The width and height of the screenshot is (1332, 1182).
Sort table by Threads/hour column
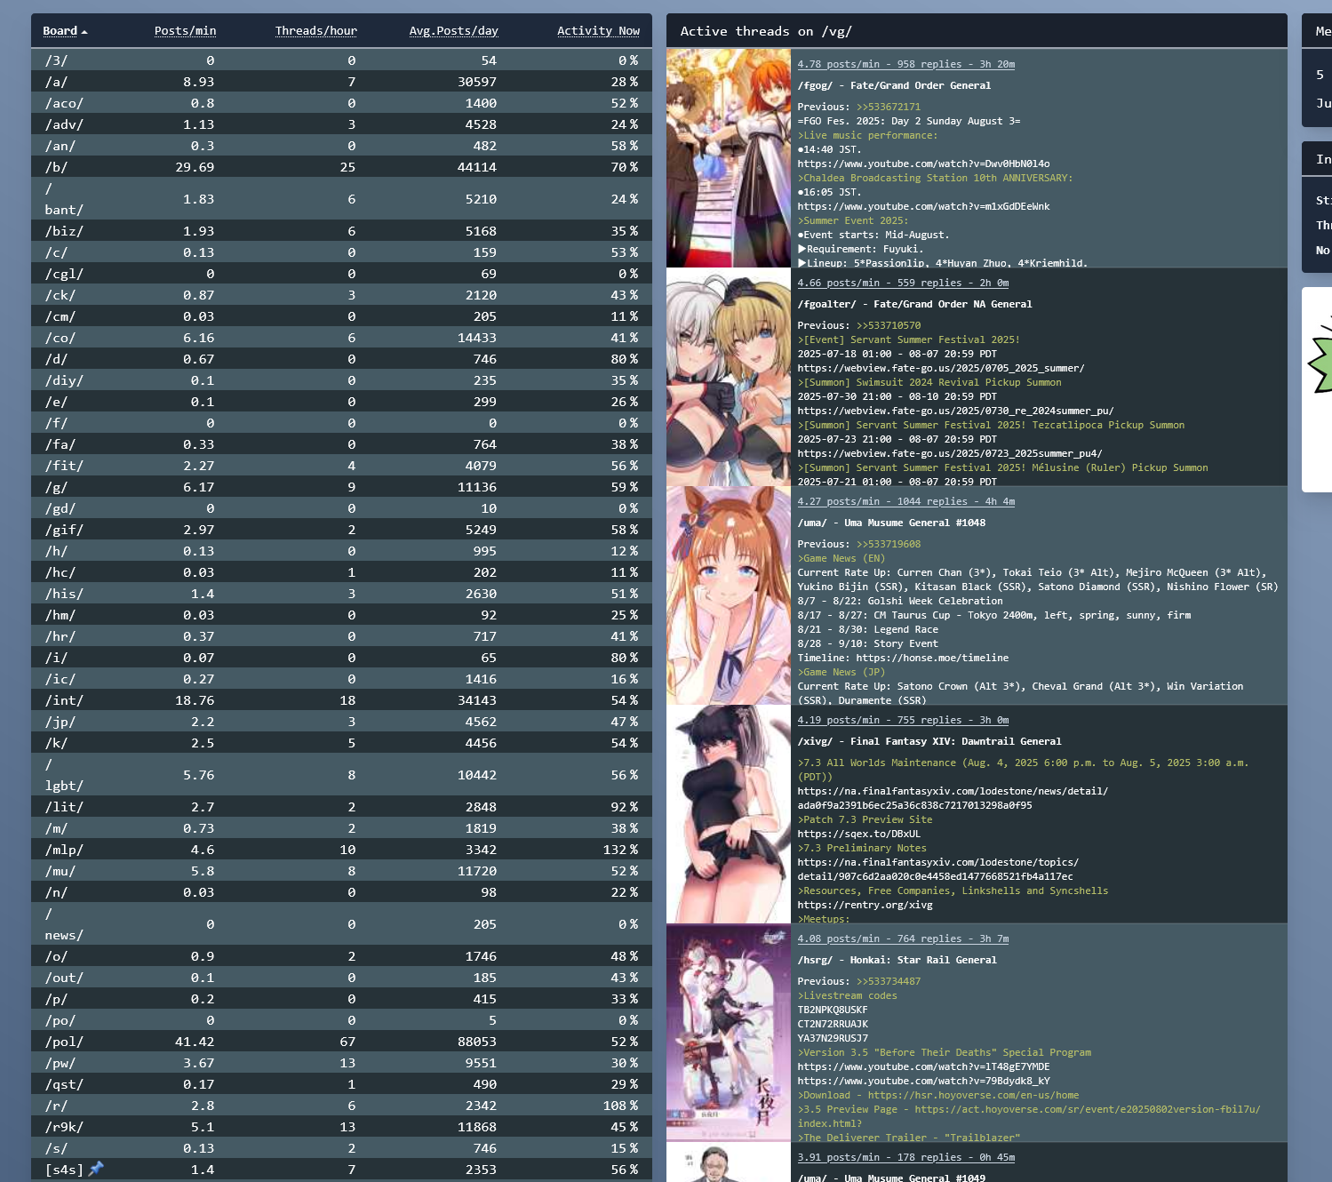coord(315,31)
